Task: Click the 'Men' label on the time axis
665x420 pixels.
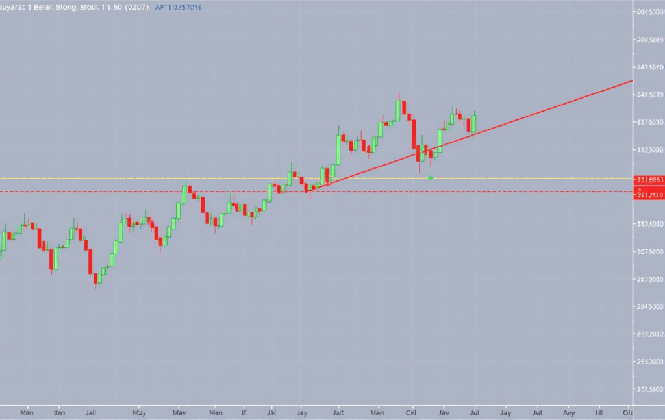Action: tap(216, 412)
